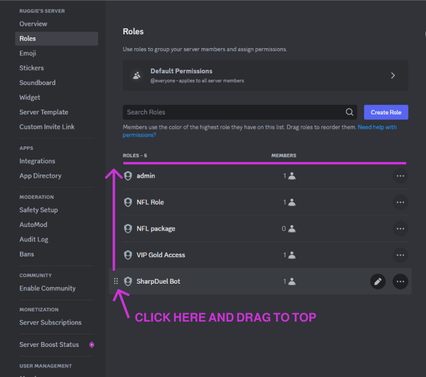Open the Need help with permissions link
426x377 pixels.
377,127
